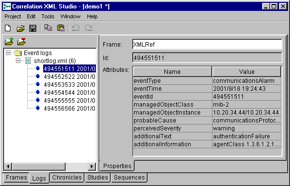The height and width of the screenshot is (186, 290).
Task: Switch to the Sequences tab
Action: [x=129, y=178]
